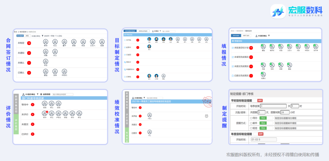329x161 pixels.
Task: Click 王定六 avatar in 合同签订 未制定 row
Action: [93, 42]
